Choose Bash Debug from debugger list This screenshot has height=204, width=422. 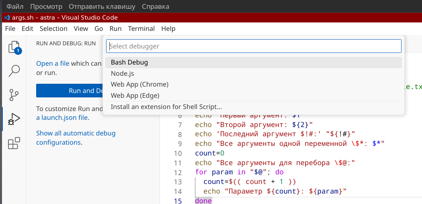[254, 63]
